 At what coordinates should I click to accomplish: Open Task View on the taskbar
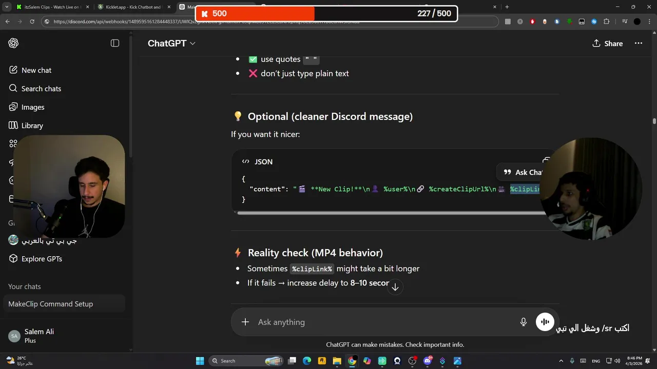pyautogui.click(x=292, y=361)
